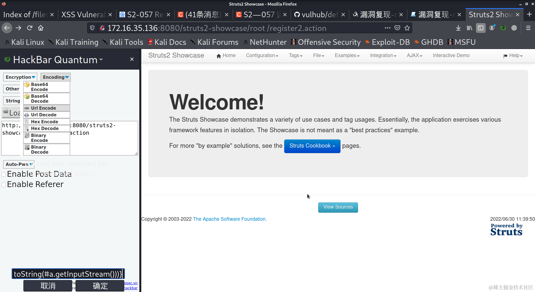Open the Help dropdown
The image size is (535, 292).
[513, 55]
